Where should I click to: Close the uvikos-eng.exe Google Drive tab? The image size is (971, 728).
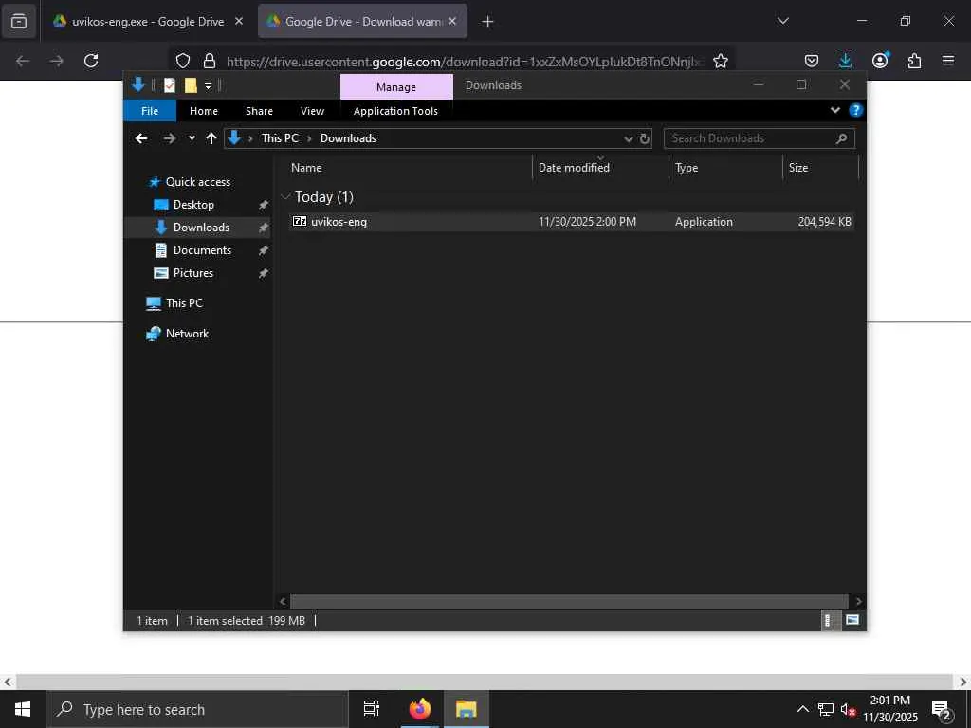(x=239, y=21)
